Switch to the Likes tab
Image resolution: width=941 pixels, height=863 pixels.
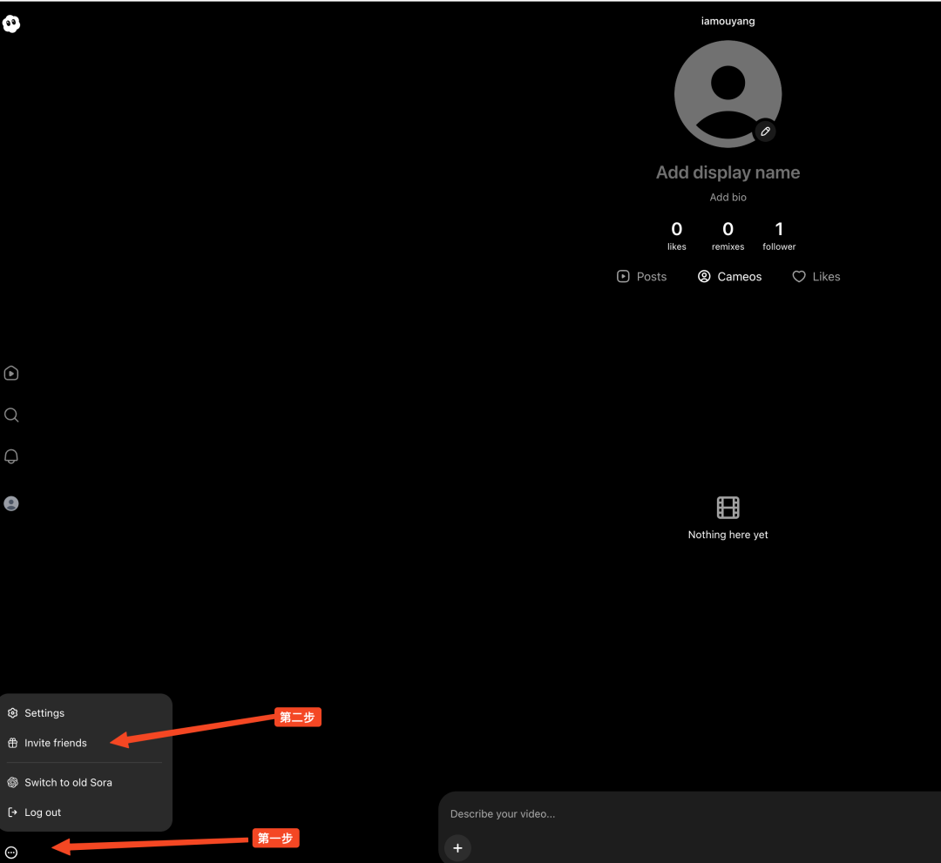816,276
